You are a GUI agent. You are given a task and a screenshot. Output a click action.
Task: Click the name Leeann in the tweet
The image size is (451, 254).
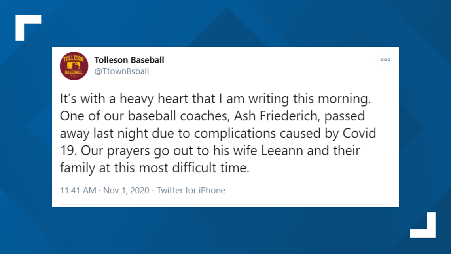(x=282, y=150)
